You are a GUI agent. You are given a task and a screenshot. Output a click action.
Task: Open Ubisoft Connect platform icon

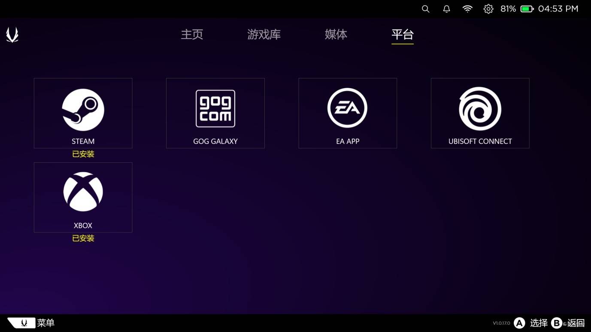pyautogui.click(x=480, y=109)
